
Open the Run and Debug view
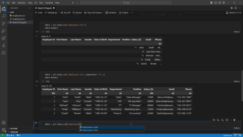[x=3, y=31]
